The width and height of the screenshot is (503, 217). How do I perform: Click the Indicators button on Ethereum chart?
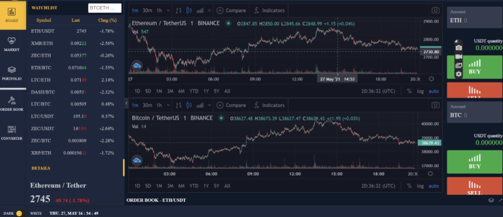point(270,10)
